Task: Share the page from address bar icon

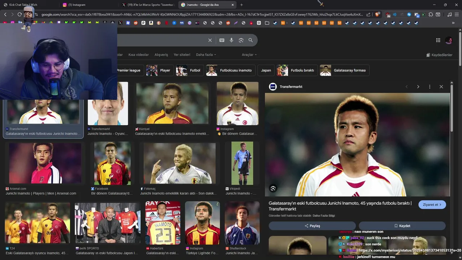Action: click(368, 14)
